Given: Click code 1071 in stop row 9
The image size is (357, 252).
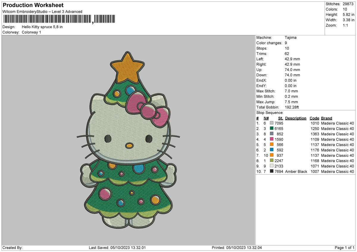Looking at the screenshot, I should pyautogui.click(x=315, y=166).
